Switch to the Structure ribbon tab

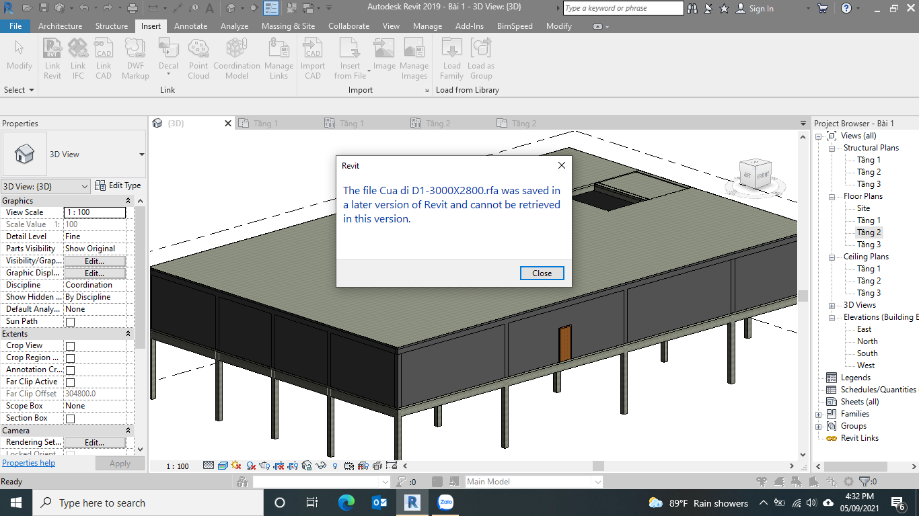(x=112, y=26)
